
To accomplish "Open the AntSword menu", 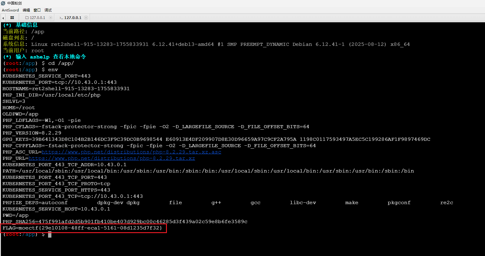I will [x=10, y=10].
